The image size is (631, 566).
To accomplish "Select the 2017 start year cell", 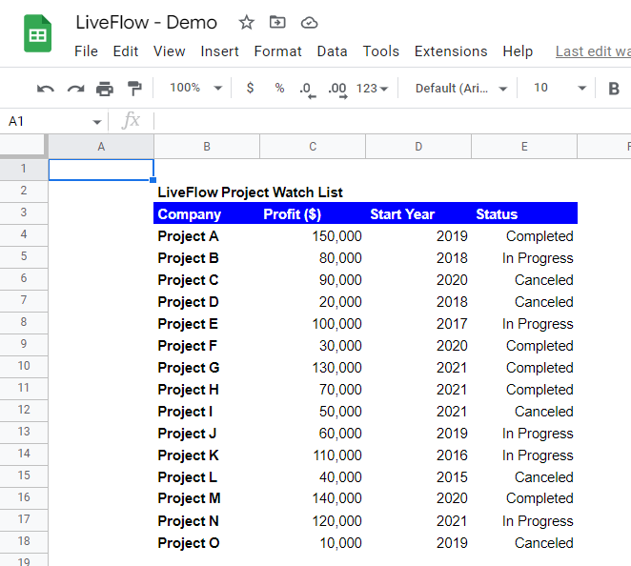I will coord(418,324).
